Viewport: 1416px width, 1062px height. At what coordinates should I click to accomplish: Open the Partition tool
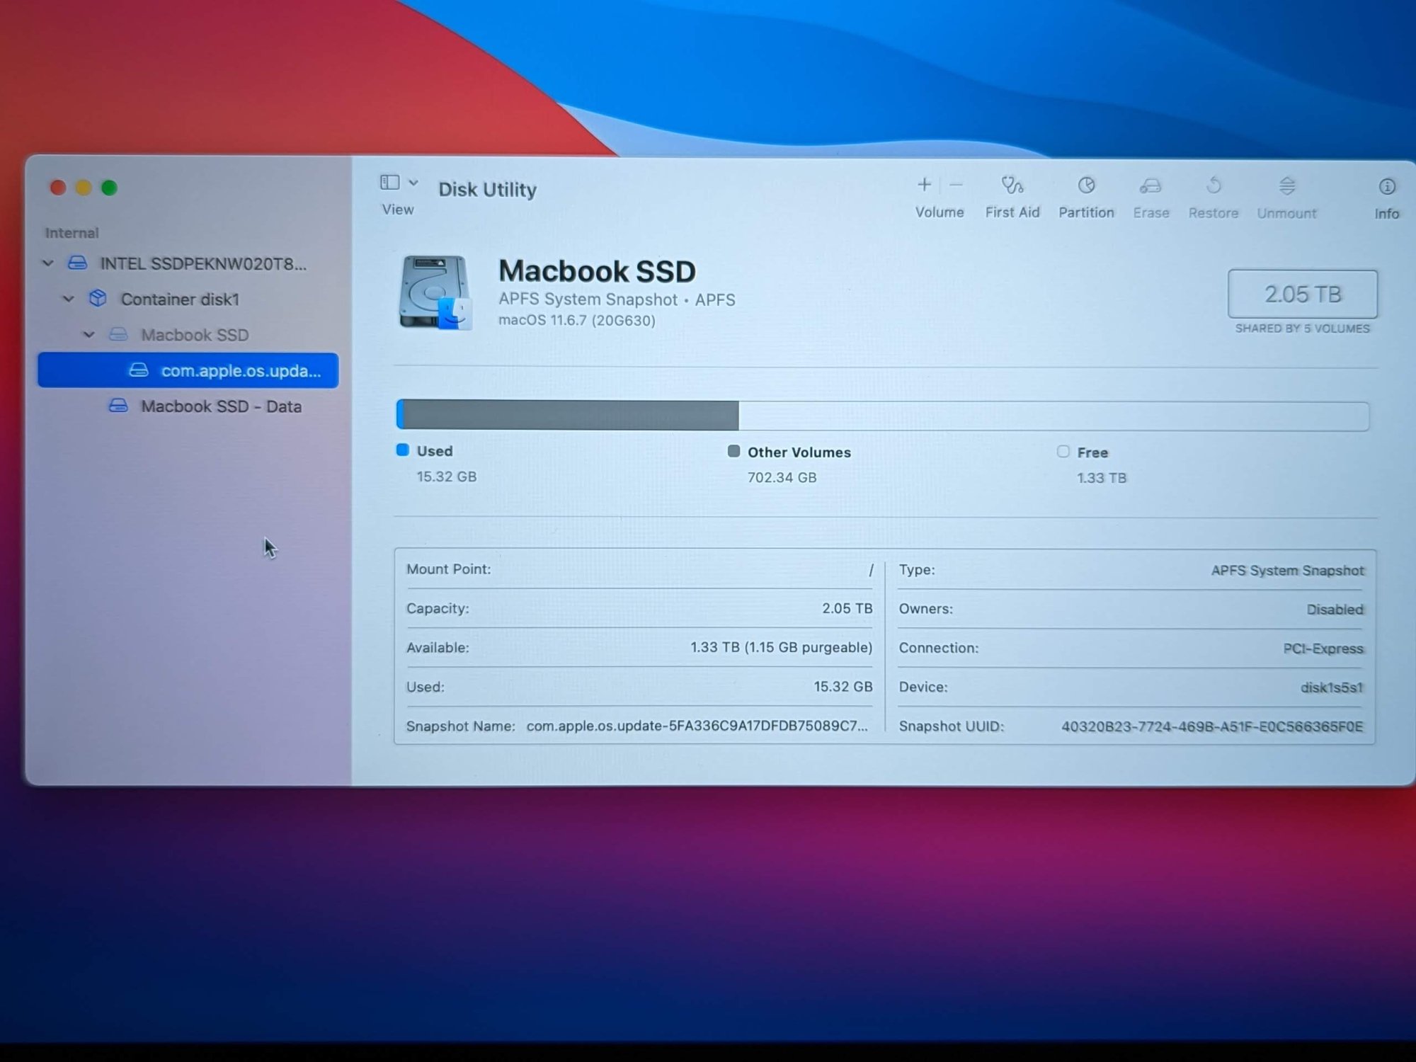pyautogui.click(x=1086, y=186)
